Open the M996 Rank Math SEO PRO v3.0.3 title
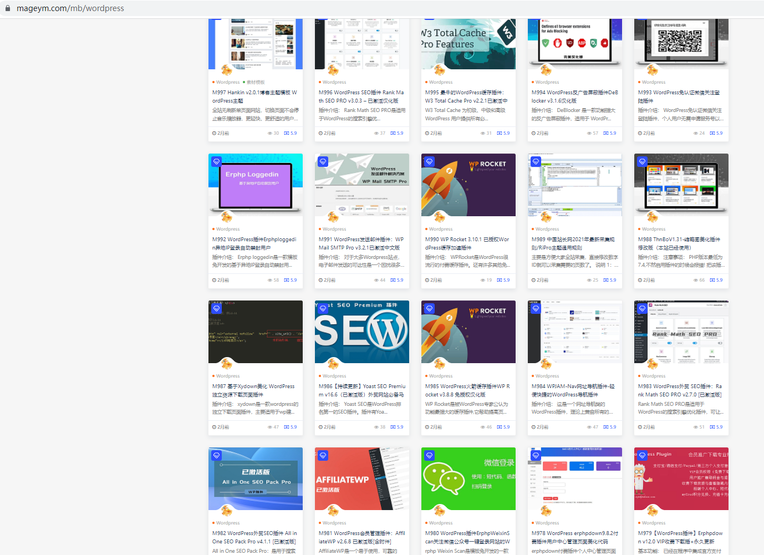The height and width of the screenshot is (555, 764). coord(361,96)
